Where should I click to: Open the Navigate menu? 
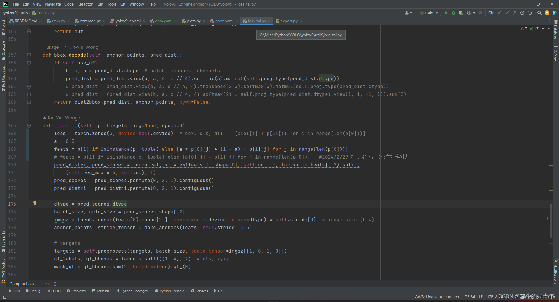[x=53, y=4]
